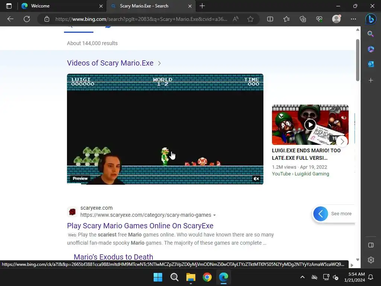Unmute the video preview
This screenshot has width=381, height=286.
click(256, 179)
